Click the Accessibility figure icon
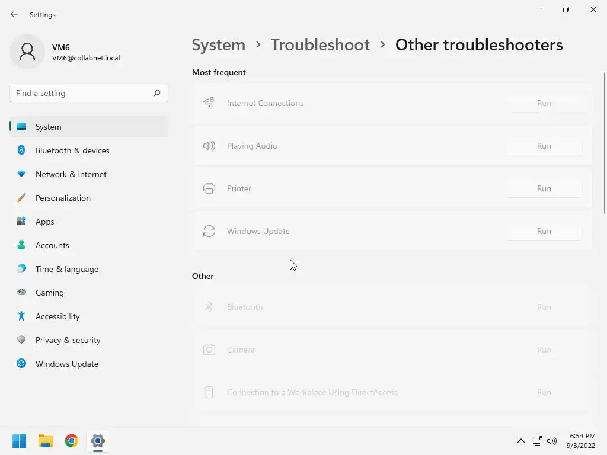Viewport: 607px width, 455px height. click(x=22, y=316)
